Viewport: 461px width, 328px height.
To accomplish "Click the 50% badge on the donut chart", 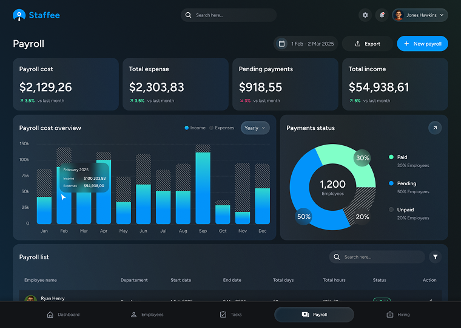I will pos(303,216).
